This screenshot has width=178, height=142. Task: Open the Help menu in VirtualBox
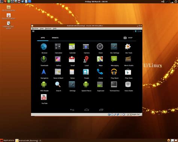54,28
